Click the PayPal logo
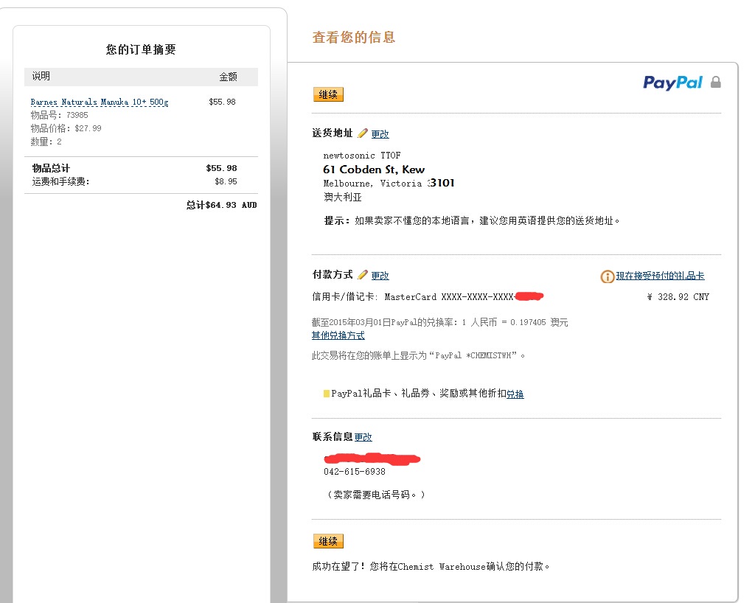 point(672,83)
